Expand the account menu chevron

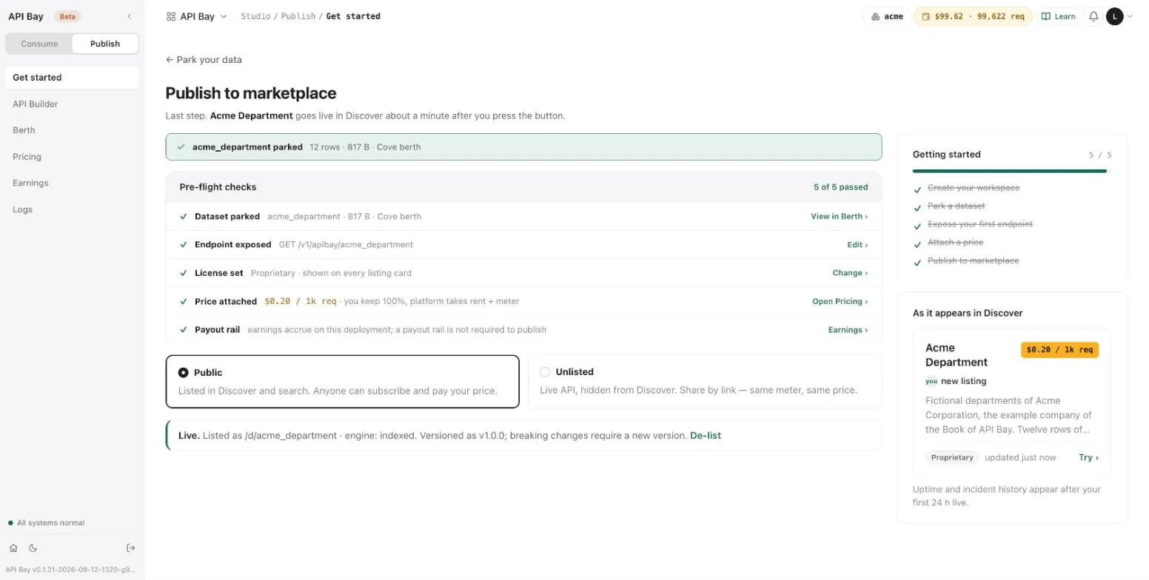(1130, 16)
